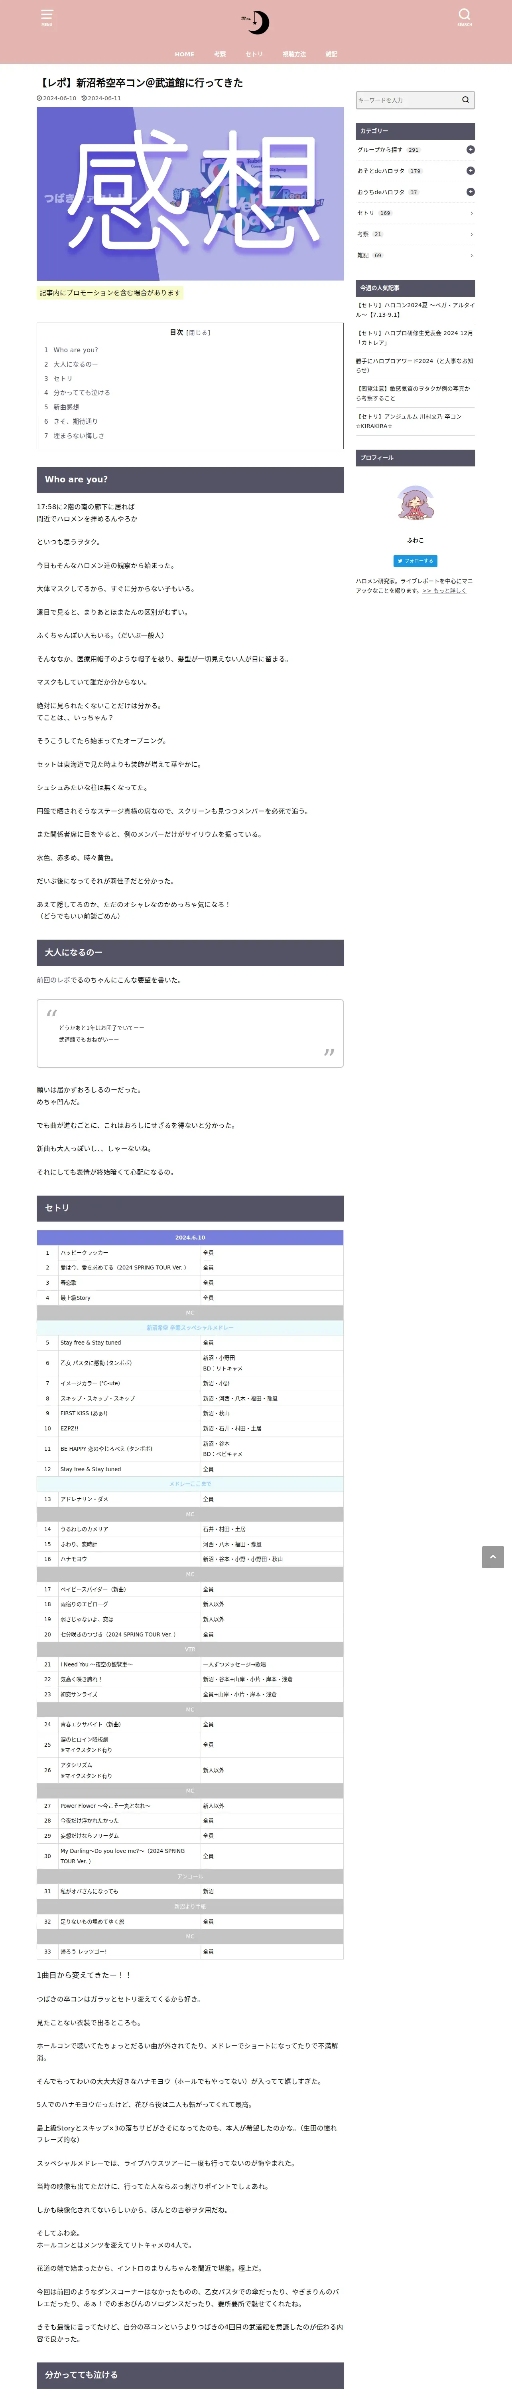This screenshot has width=512, height=2396.
Task: Jump to 分かってても泣ける in contents
Action: pyautogui.click(x=81, y=393)
